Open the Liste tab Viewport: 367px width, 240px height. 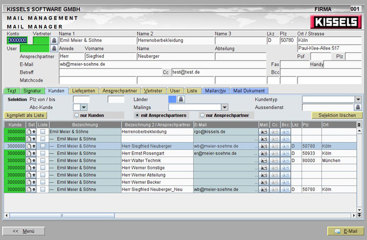point(192,91)
